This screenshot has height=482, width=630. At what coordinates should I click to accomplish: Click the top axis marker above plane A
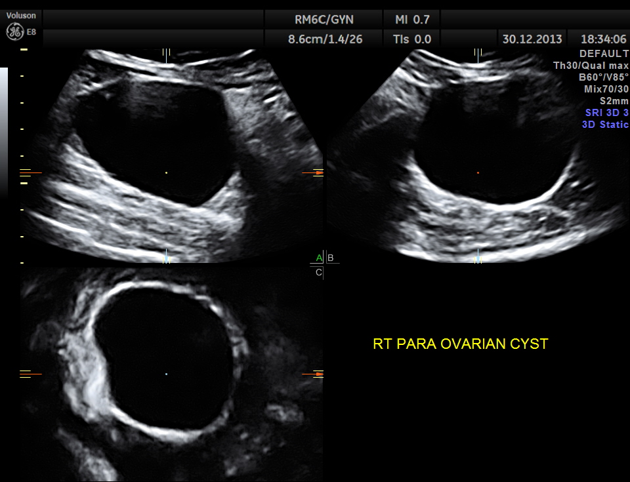(167, 52)
